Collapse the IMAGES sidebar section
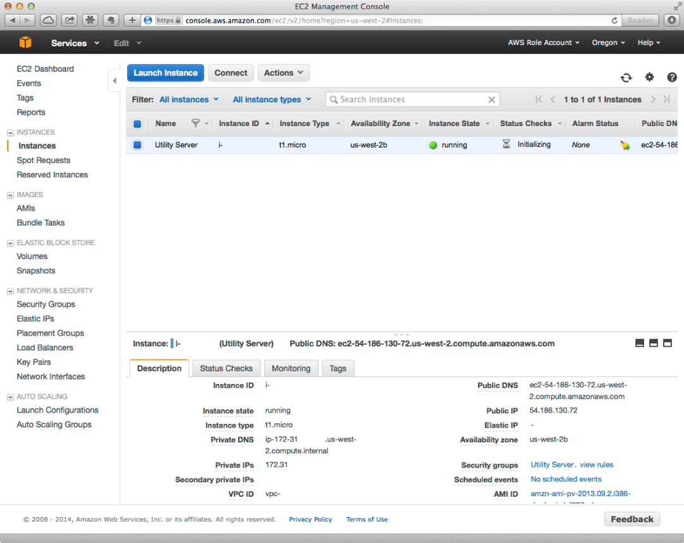Viewport: 684px width, 543px height. pyautogui.click(x=11, y=195)
